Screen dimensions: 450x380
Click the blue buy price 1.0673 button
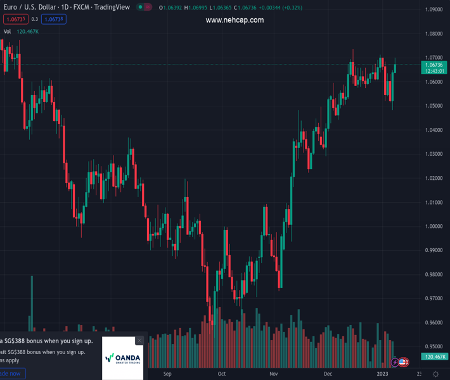point(53,19)
